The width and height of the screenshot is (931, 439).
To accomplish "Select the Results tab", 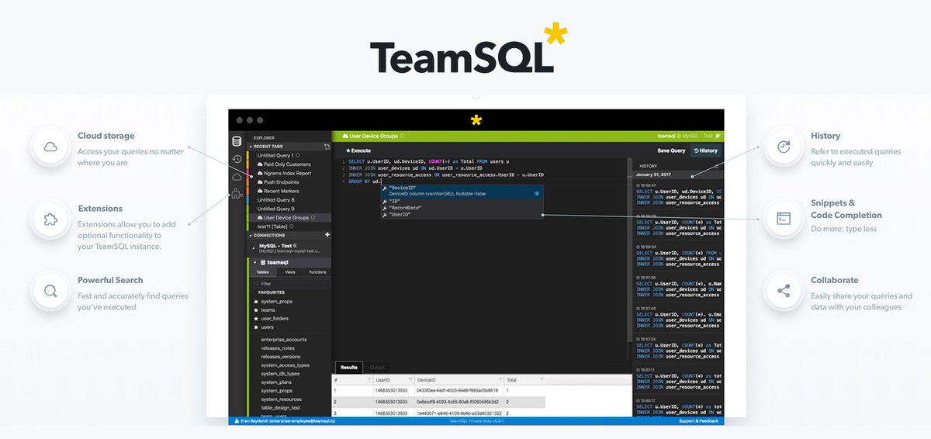I will [x=349, y=367].
